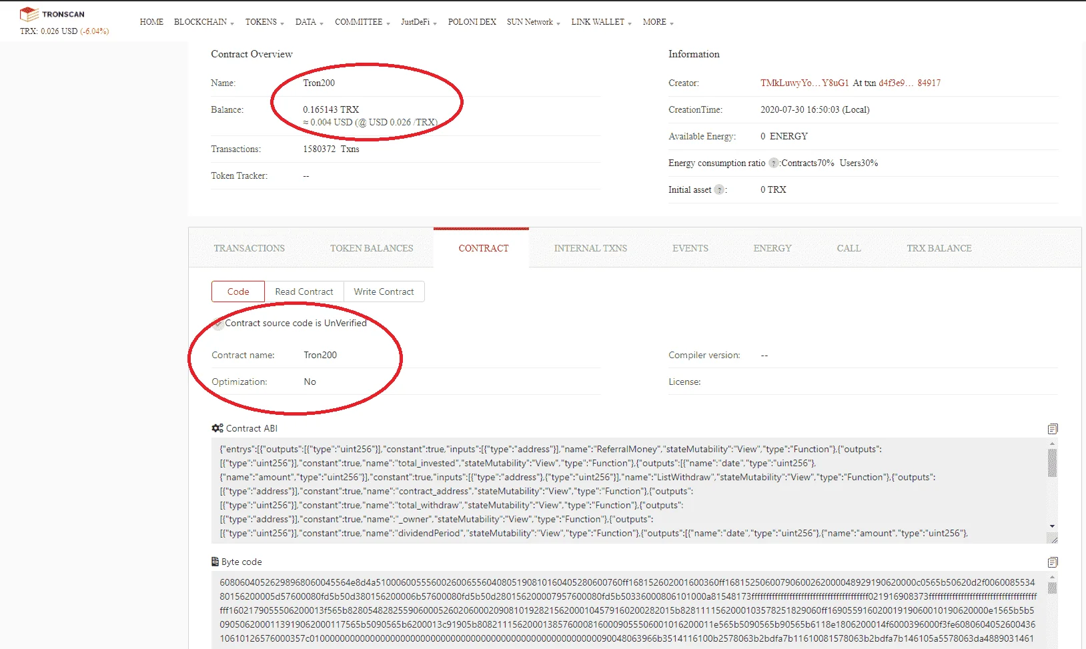This screenshot has height=649, width=1086.
Task: Click the Contract ABI scroll down arrow
Action: click(x=1052, y=526)
